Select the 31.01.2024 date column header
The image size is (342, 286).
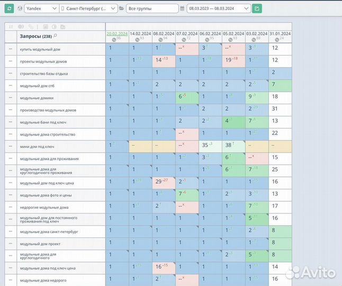click(280, 33)
